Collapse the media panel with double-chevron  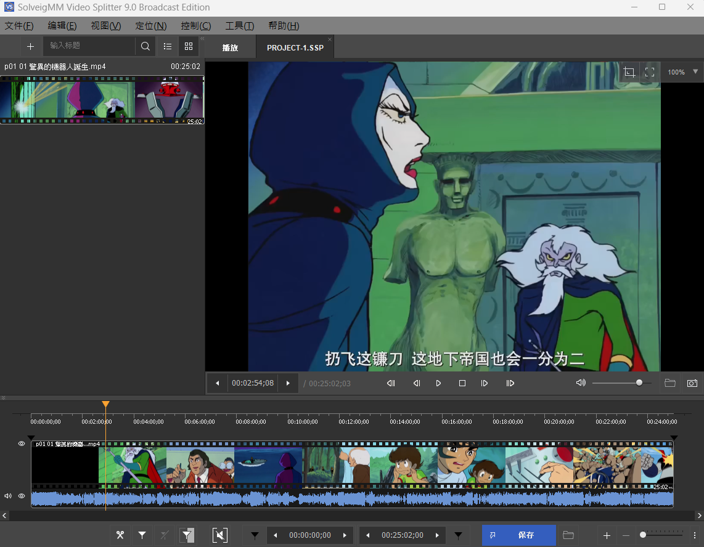click(x=202, y=39)
